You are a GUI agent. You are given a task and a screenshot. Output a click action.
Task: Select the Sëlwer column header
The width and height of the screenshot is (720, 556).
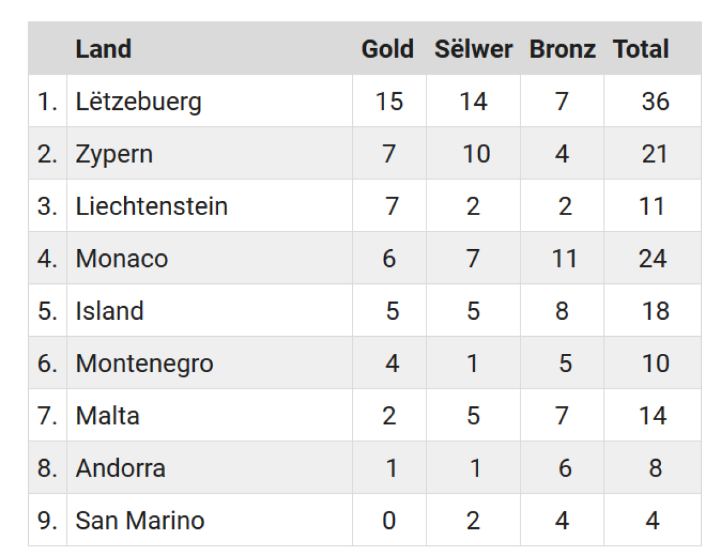coord(474,49)
